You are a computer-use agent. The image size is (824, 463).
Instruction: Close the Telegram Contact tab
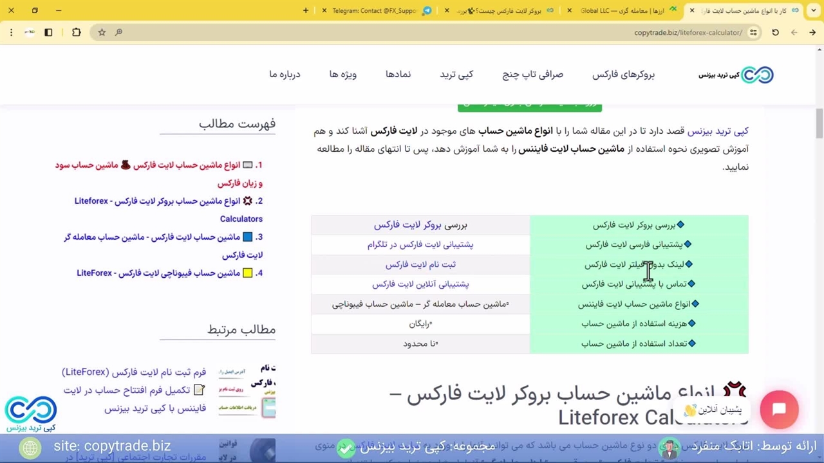coord(324,10)
